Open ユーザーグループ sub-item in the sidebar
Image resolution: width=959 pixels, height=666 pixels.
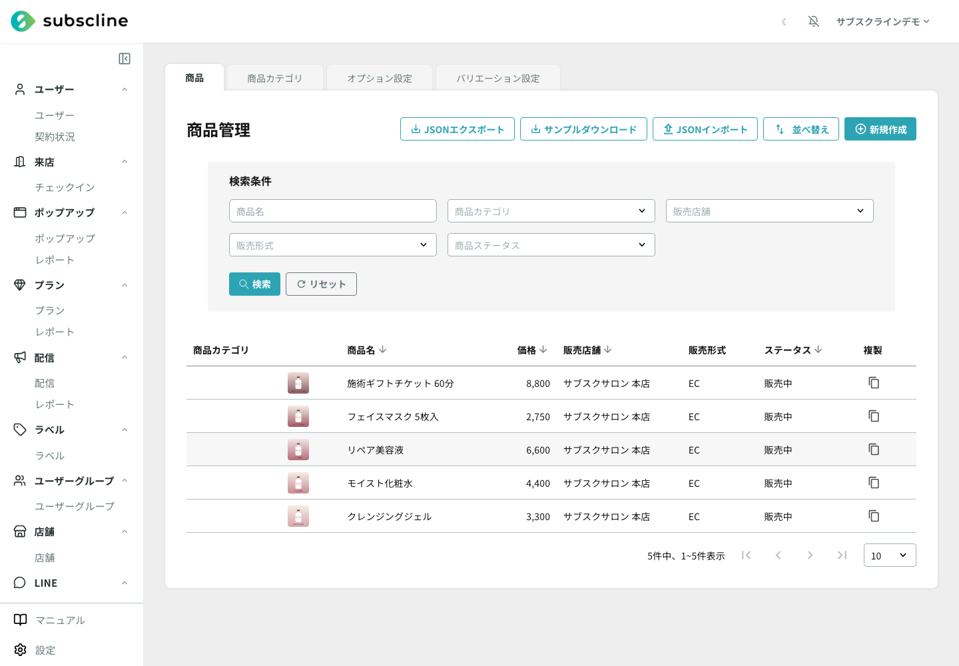[x=75, y=506]
